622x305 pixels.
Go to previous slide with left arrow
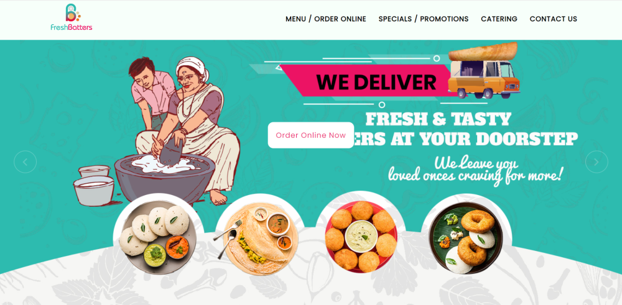tap(25, 162)
